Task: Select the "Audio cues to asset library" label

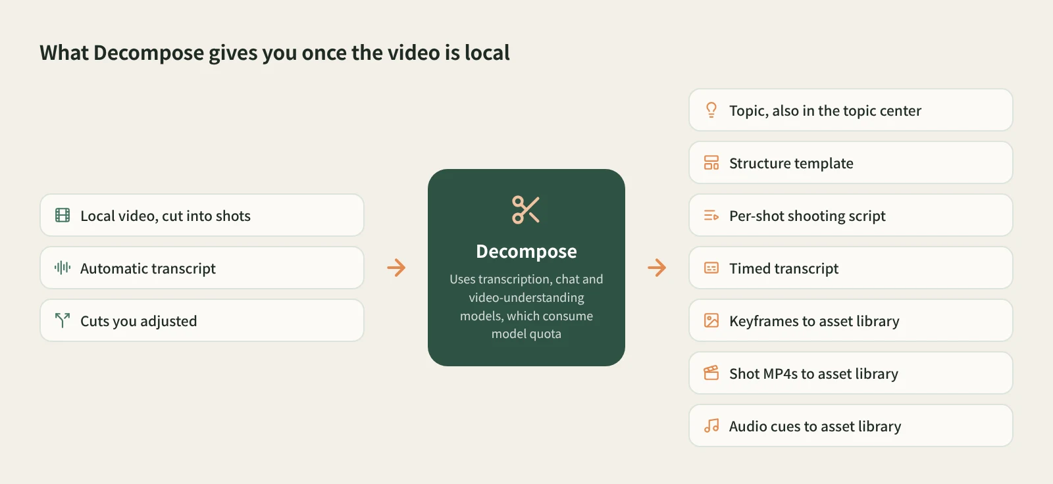Action: click(x=815, y=426)
